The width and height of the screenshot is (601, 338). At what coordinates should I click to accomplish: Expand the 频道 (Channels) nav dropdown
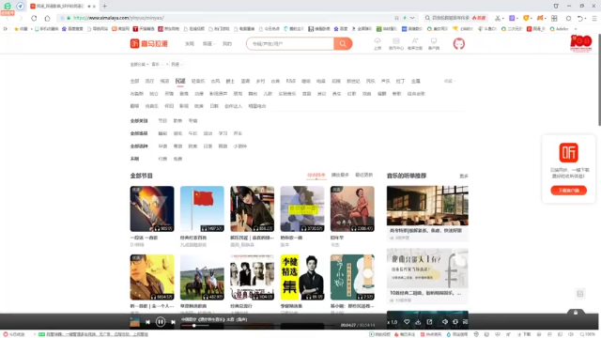[x=208, y=44]
